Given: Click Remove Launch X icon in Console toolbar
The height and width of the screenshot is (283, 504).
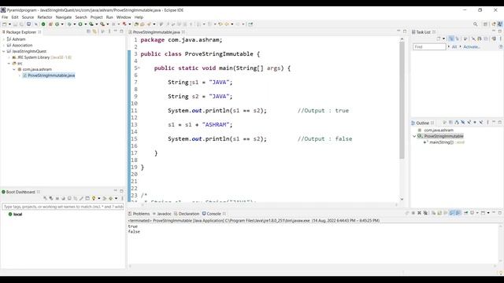Looking at the screenshot, I should 419,213.
